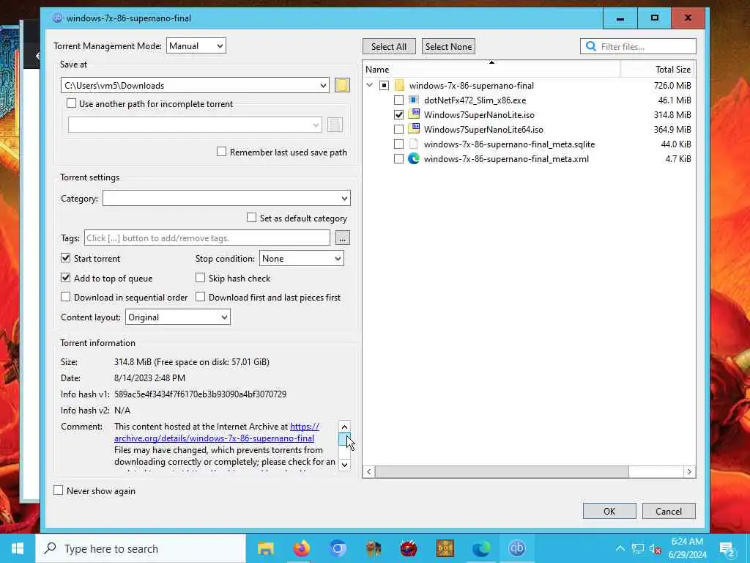Tick the Windows7SuperNanoLite64.iso checkbox
750x563 pixels.
point(399,129)
